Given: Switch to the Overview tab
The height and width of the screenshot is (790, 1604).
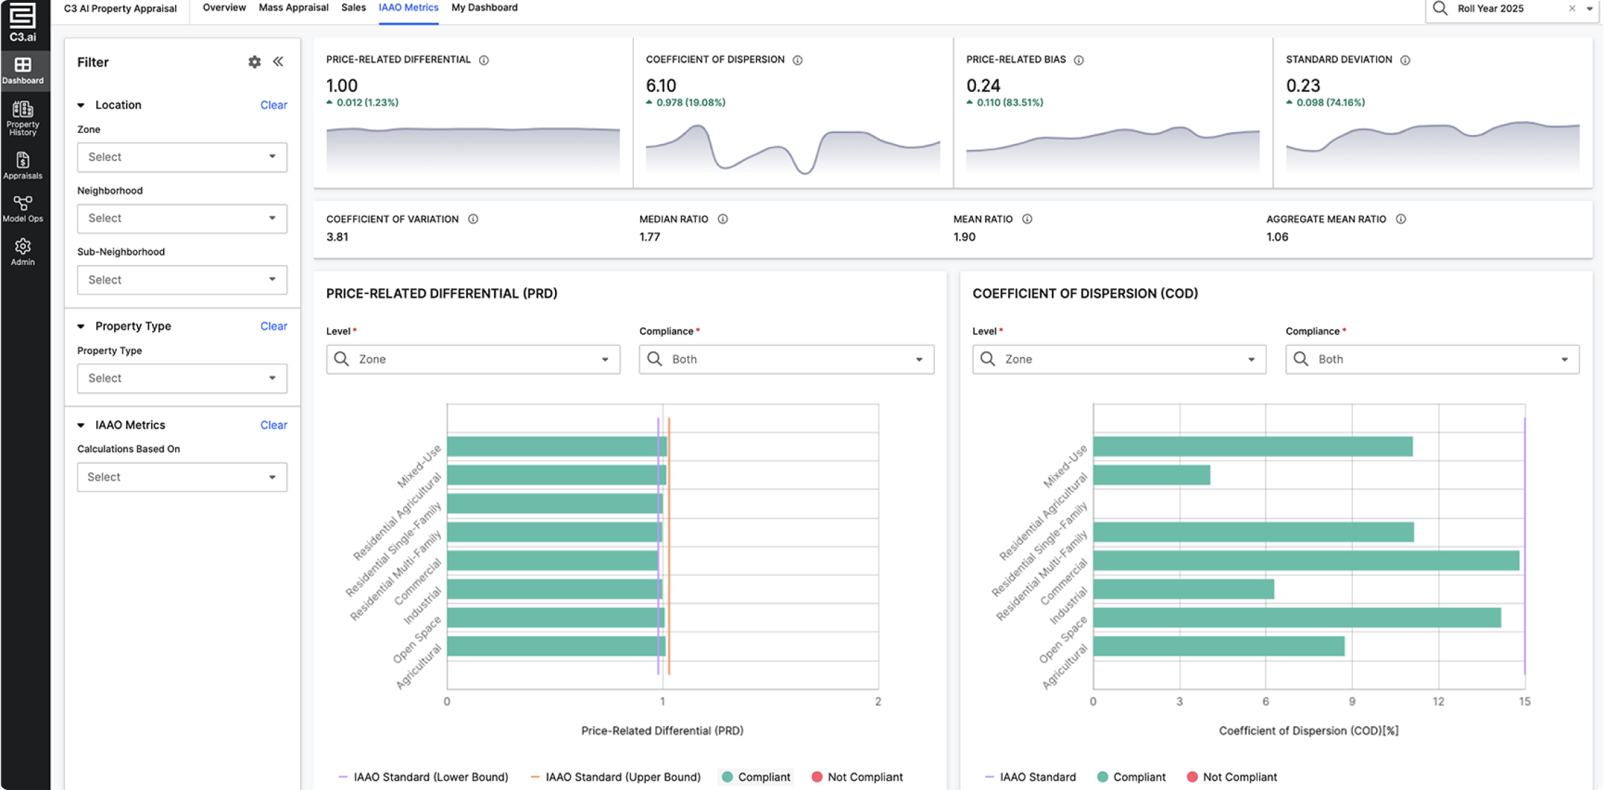Looking at the screenshot, I should pos(224,8).
